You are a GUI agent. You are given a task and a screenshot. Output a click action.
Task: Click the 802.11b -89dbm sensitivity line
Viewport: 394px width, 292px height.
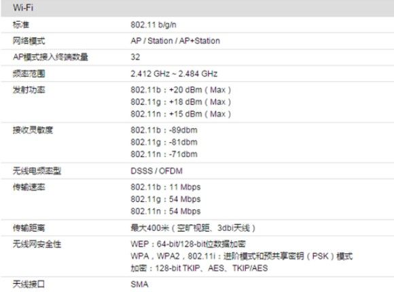click(x=164, y=130)
